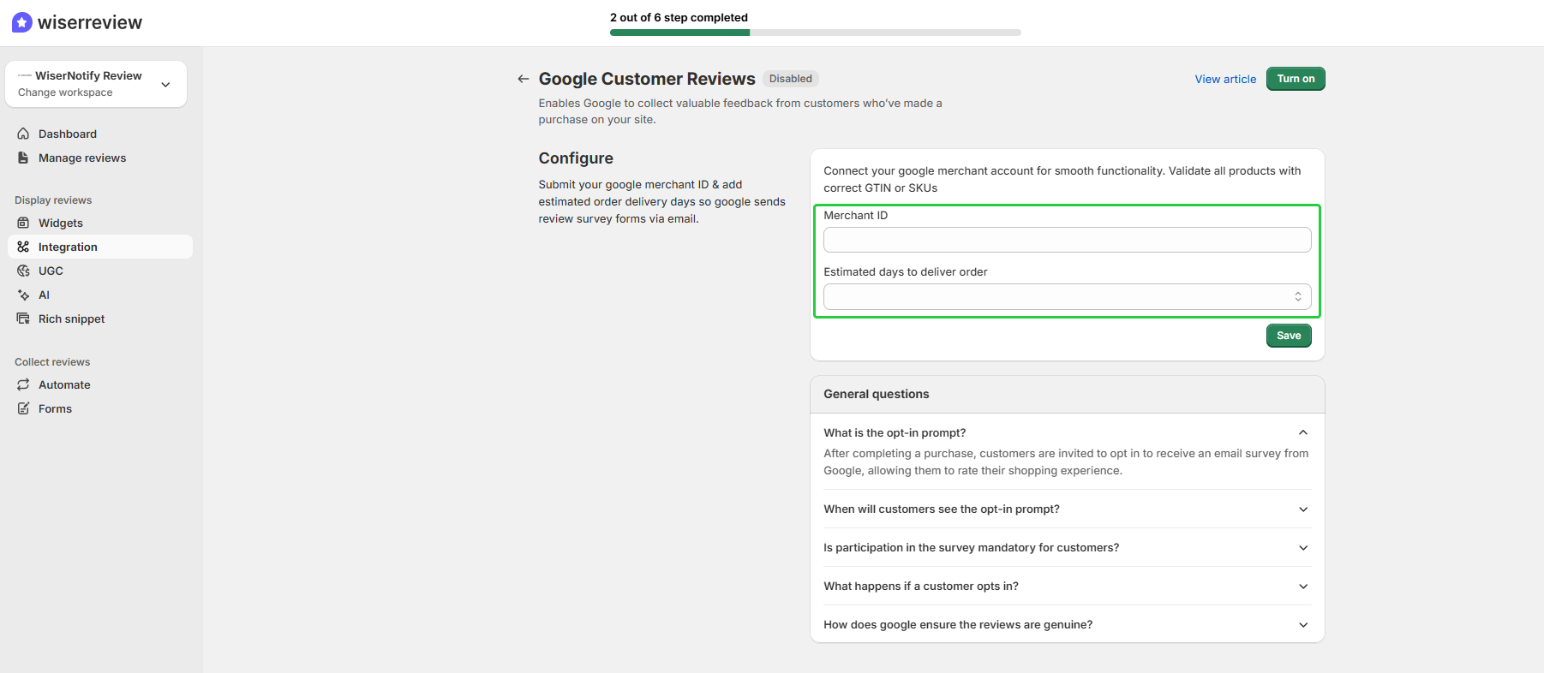Click the 'Display reviews' section label
Viewport: 1544px width, 673px height.
(x=53, y=200)
